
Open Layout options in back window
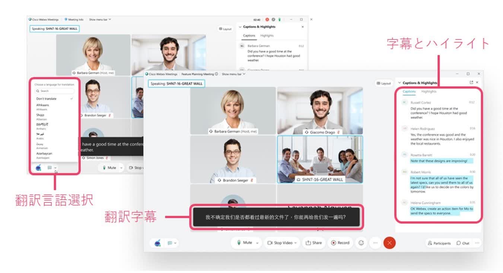click(x=225, y=29)
